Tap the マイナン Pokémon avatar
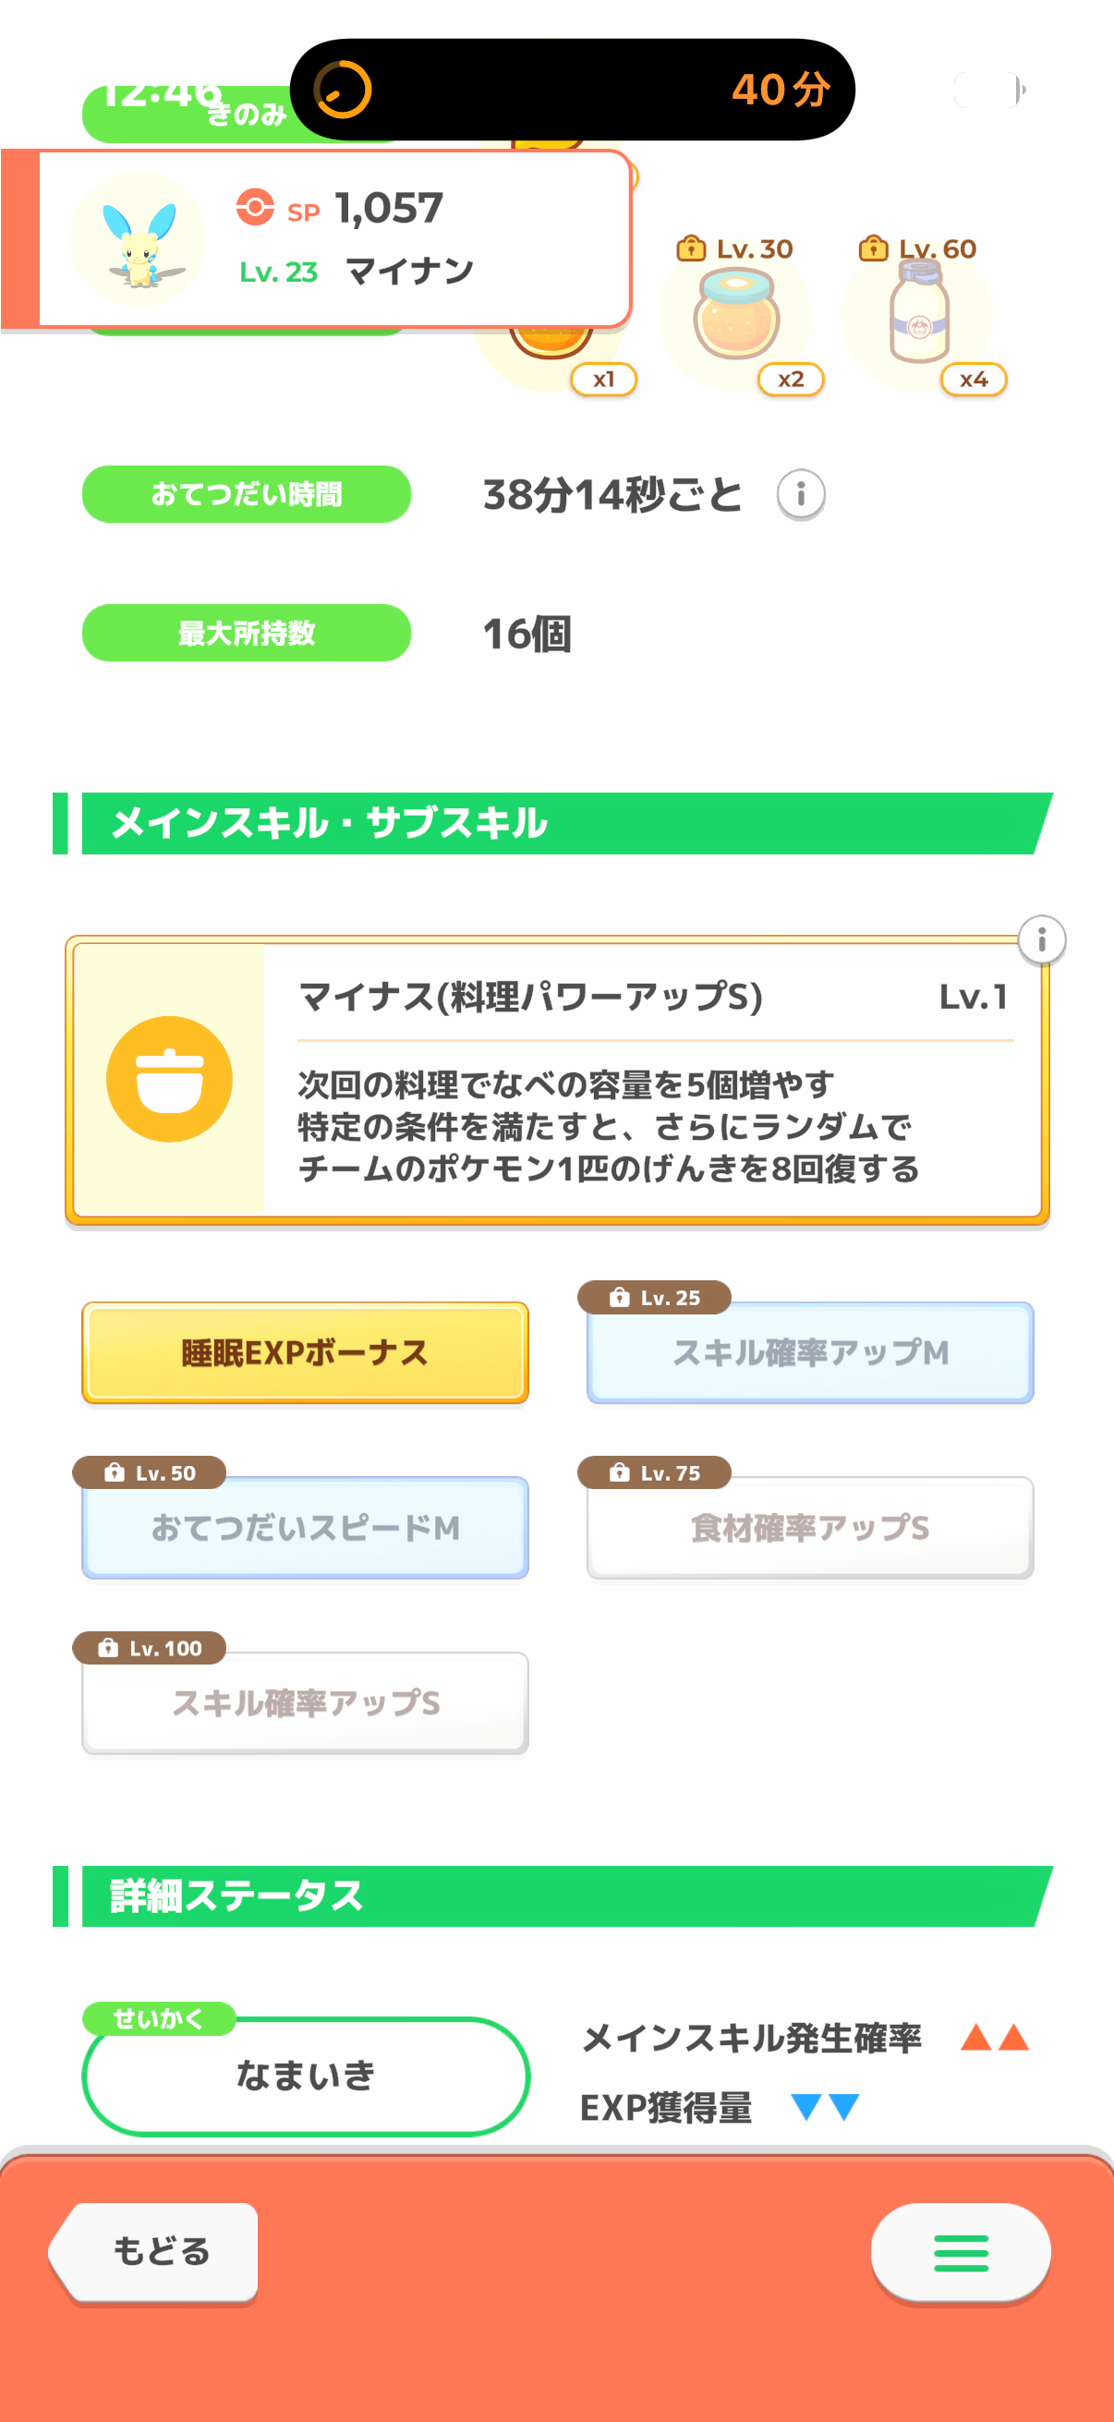The width and height of the screenshot is (1114, 2422). pyautogui.click(x=139, y=240)
